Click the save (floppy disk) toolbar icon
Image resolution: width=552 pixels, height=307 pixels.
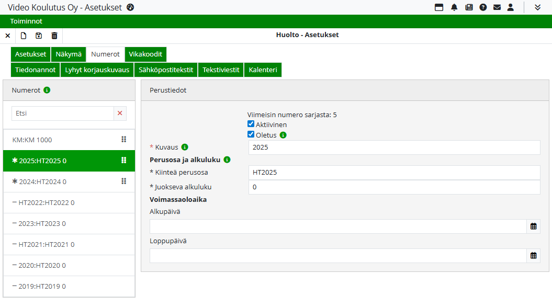coord(39,36)
